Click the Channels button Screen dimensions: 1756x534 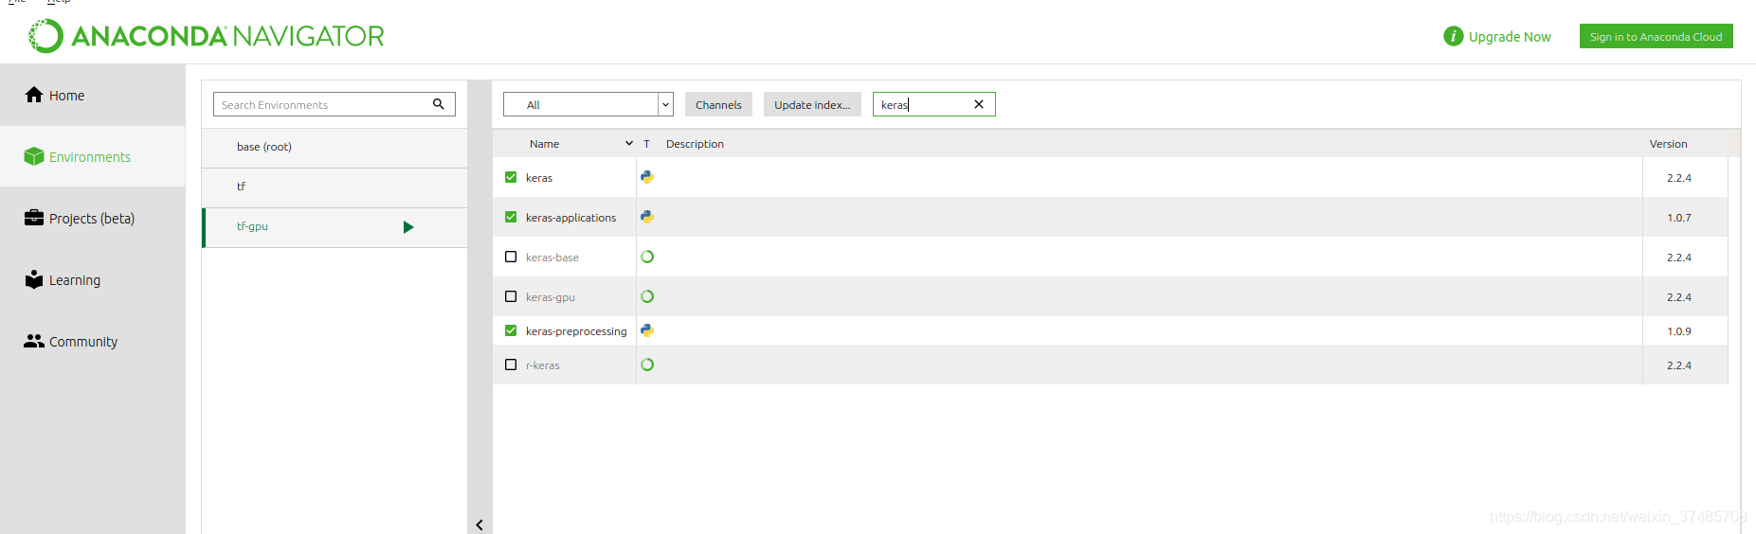pyautogui.click(x=718, y=104)
